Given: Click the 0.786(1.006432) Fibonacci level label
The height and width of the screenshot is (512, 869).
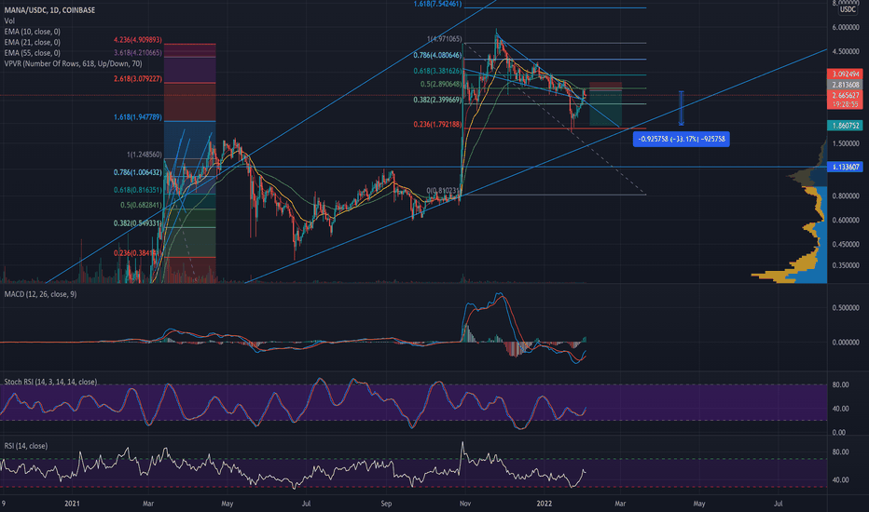Looking at the screenshot, I should (x=137, y=173).
